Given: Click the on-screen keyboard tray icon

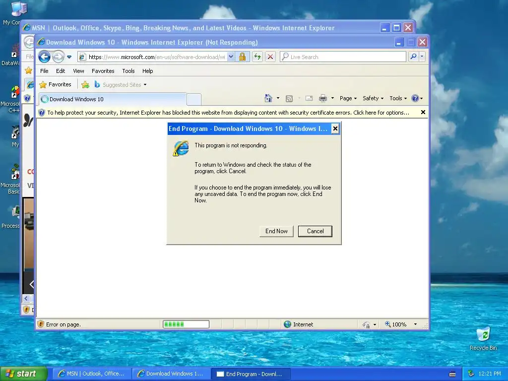Looking at the screenshot, I should pos(452,374).
